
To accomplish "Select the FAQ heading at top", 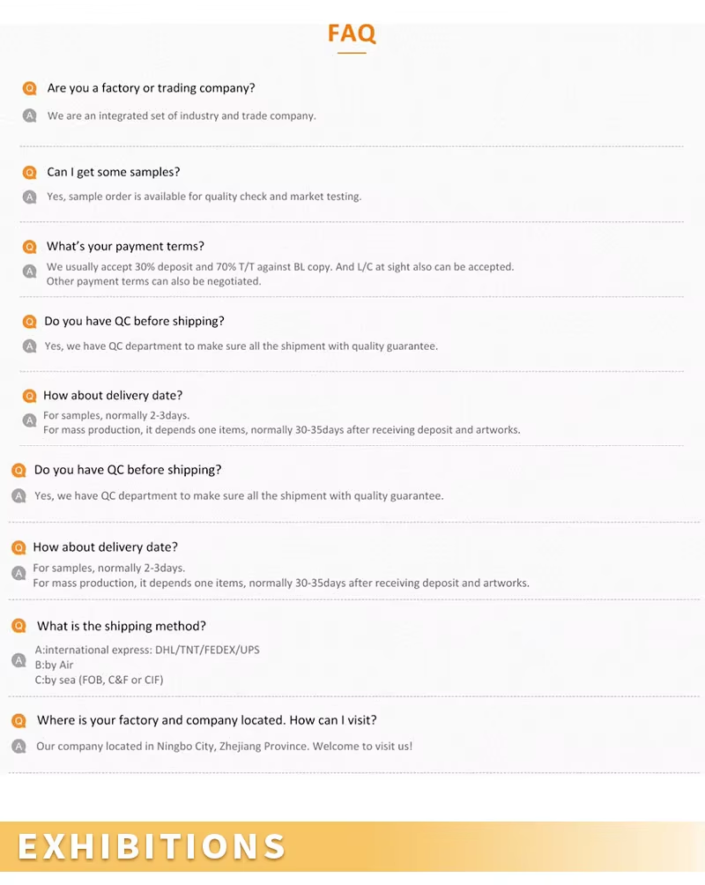I will click(x=352, y=33).
